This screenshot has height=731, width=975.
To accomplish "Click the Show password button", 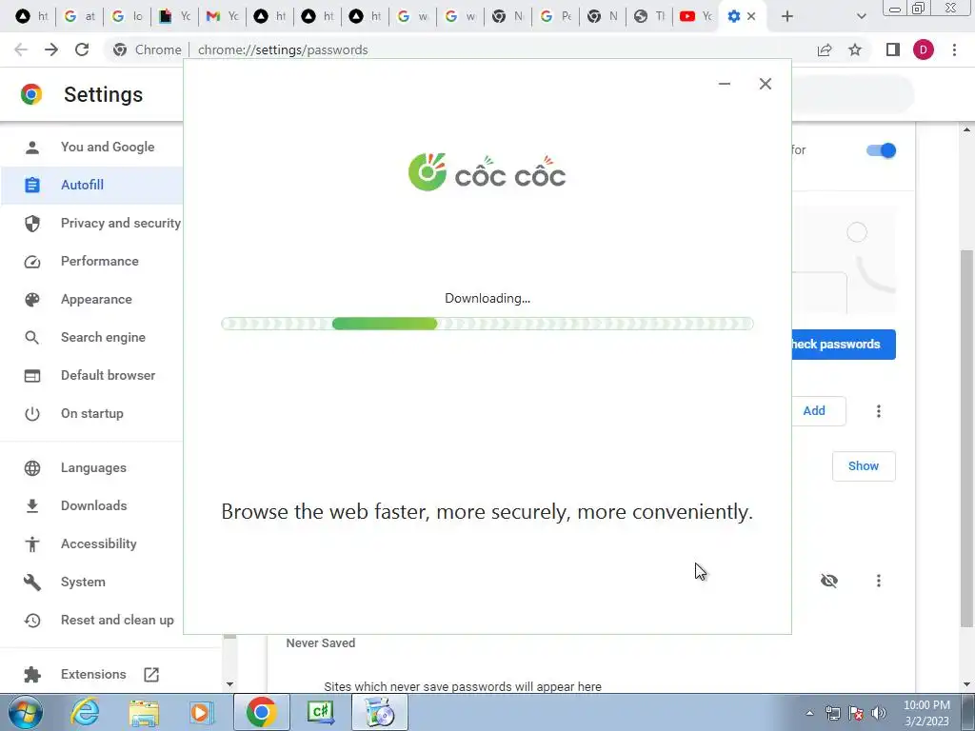I will (x=864, y=466).
